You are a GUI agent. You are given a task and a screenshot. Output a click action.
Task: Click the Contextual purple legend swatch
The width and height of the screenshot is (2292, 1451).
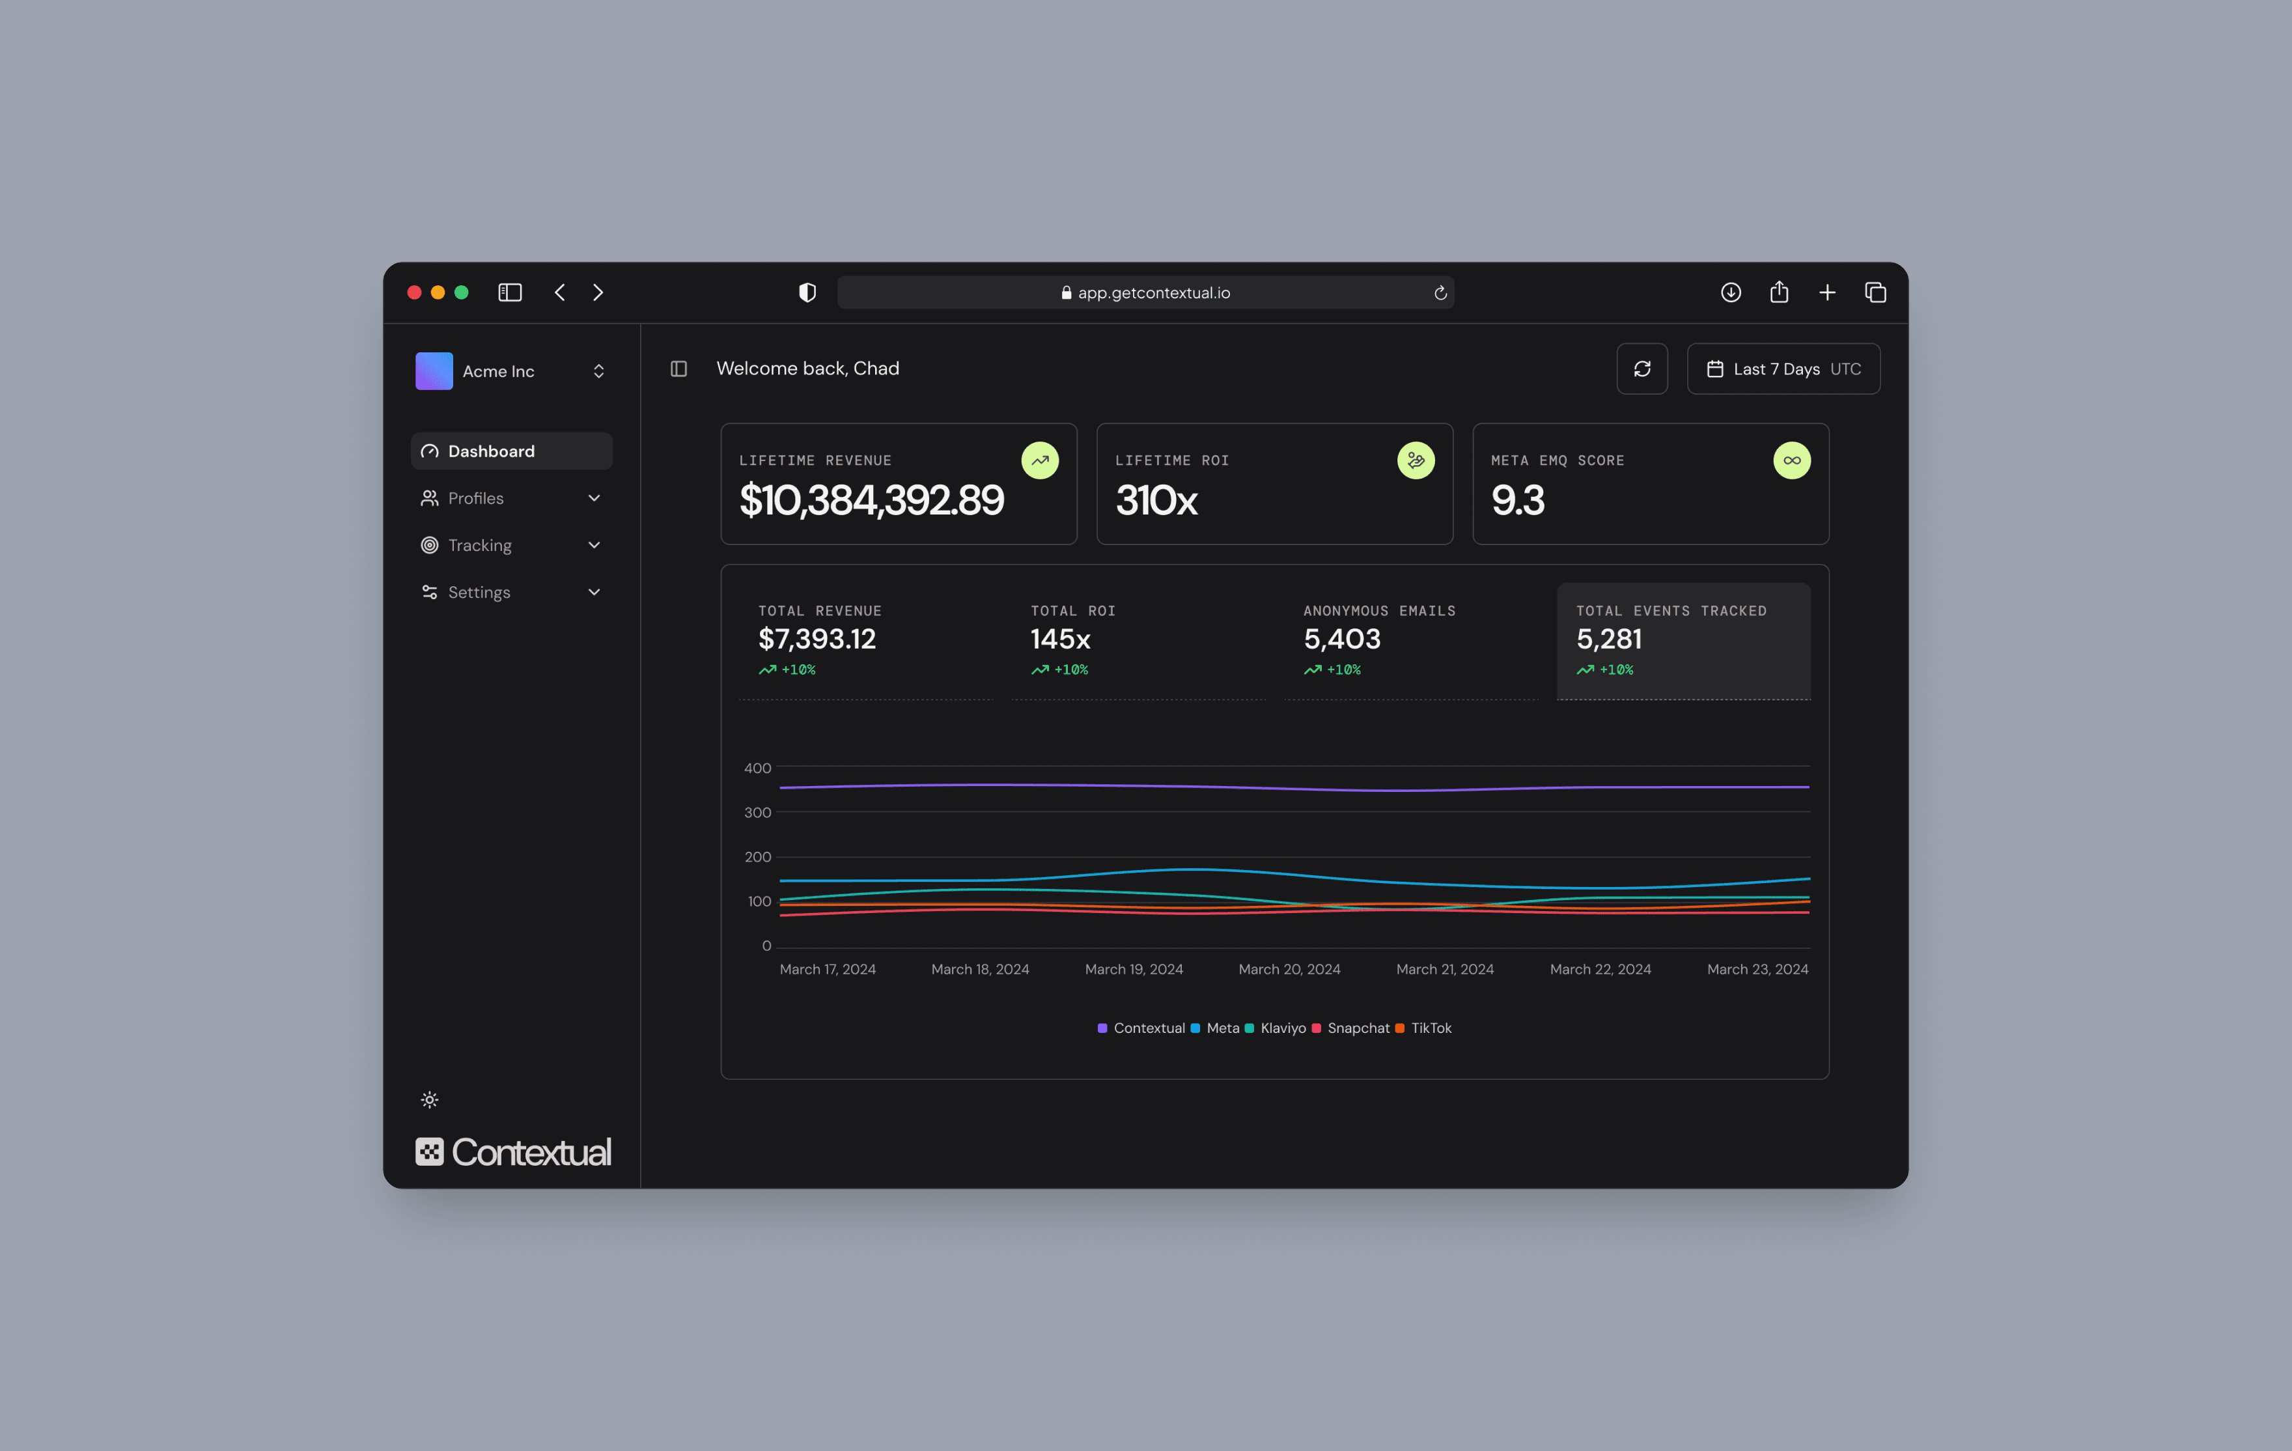[x=1102, y=1028]
